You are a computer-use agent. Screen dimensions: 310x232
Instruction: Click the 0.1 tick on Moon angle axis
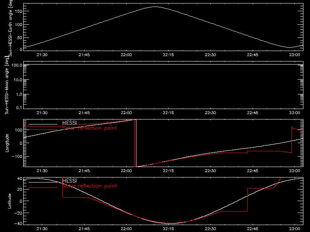(x=19, y=107)
